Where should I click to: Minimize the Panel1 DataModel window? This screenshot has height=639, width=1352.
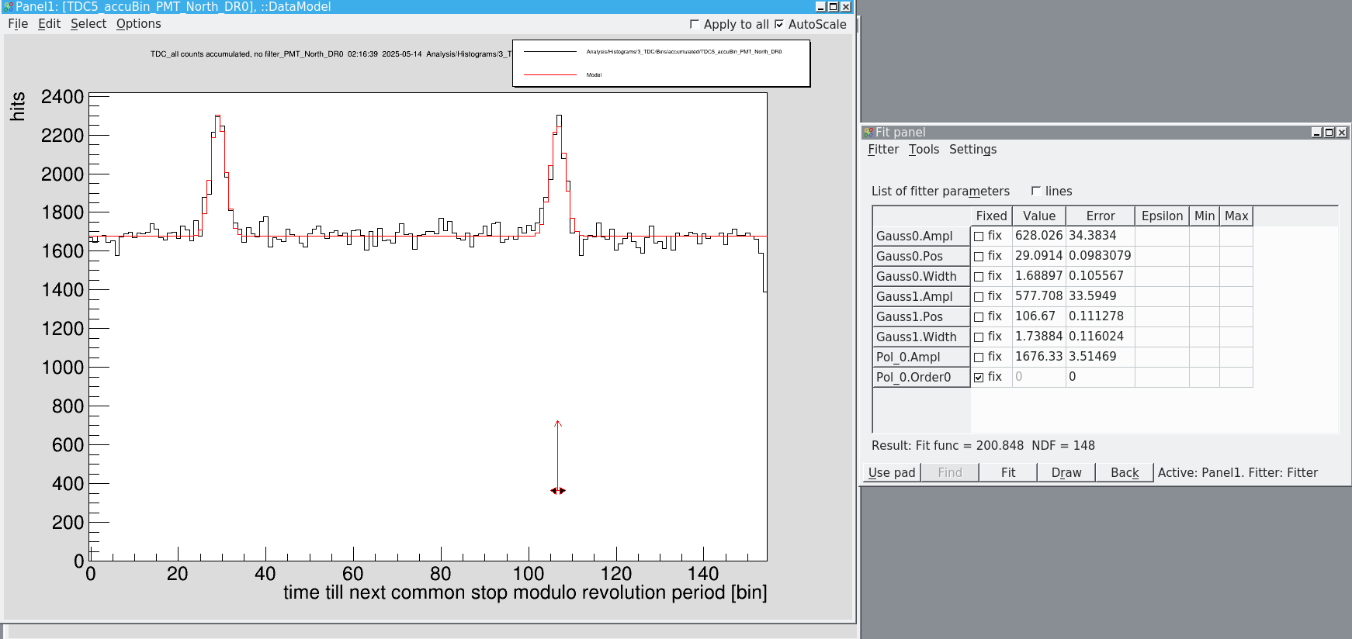pyautogui.click(x=821, y=7)
